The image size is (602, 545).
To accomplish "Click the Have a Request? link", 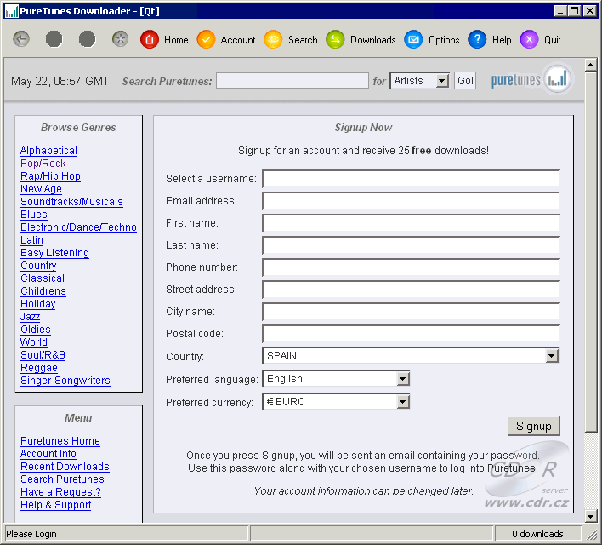I will [60, 492].
